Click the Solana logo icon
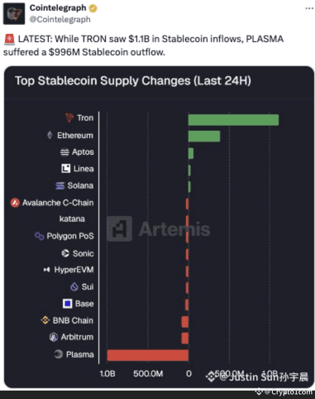Screen dimensions: 315x399 pos(60,186)
